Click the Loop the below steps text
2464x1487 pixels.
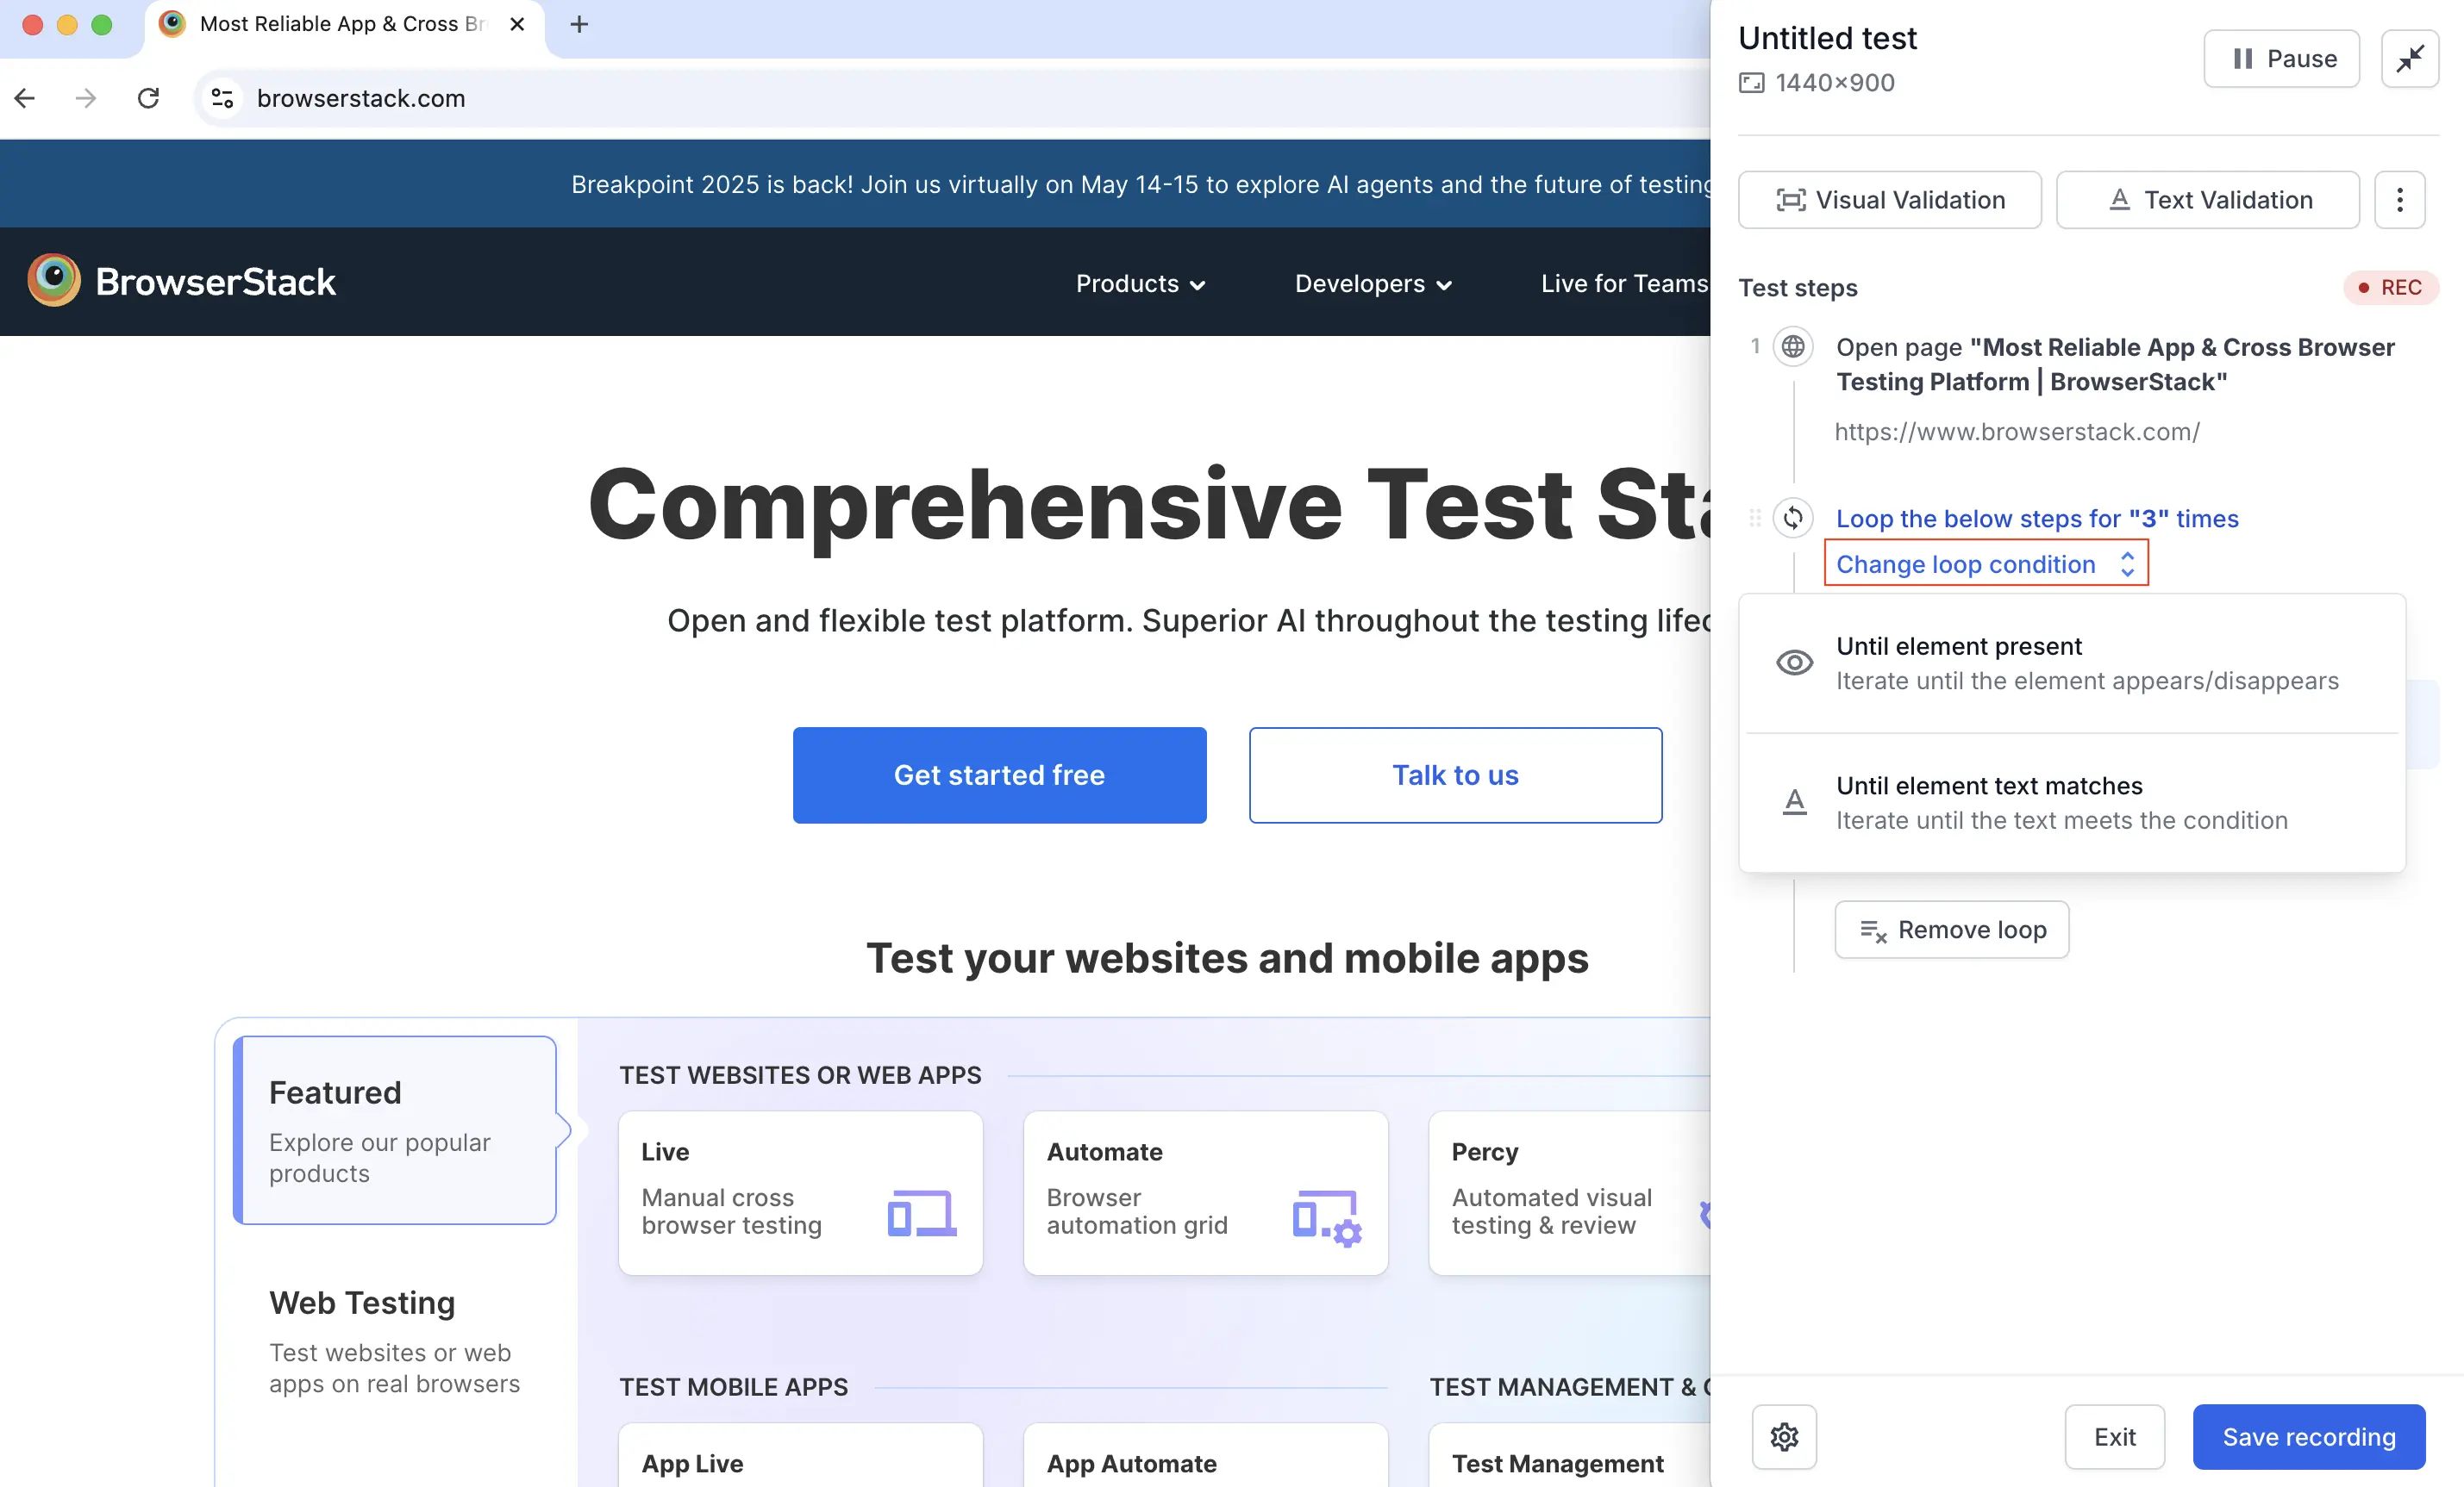click(x=2037, y=519)
